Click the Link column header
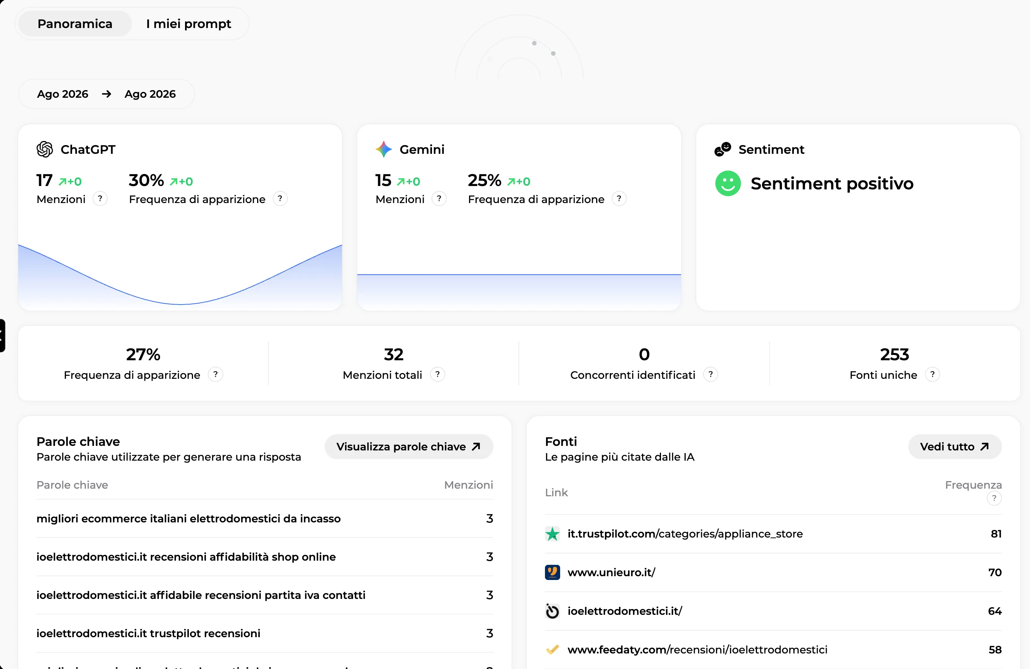This screenshot has width=1030, height=669. pyautogui.click(x=556, y=493)
